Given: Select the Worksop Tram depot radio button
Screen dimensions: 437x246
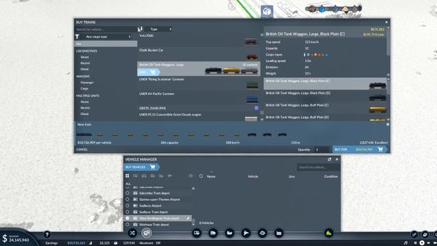Looking at the screenshot, I should click(128, 224).
